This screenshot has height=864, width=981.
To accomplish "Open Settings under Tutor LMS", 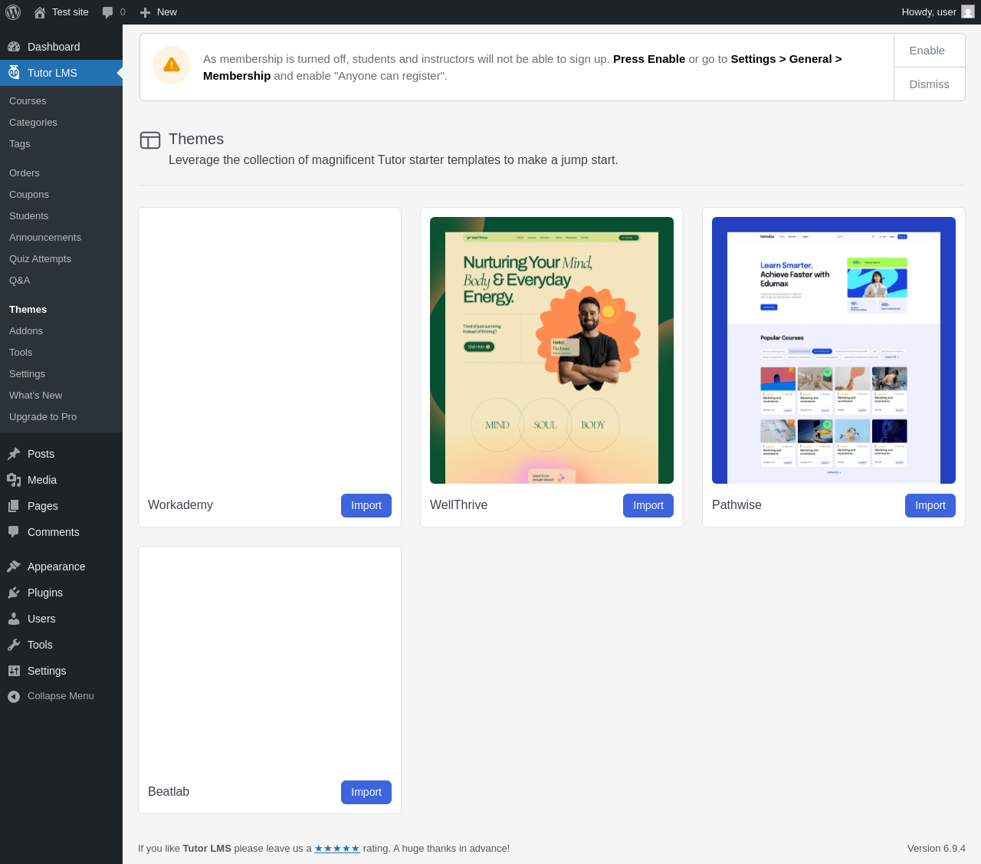I will tap(27, 374).
